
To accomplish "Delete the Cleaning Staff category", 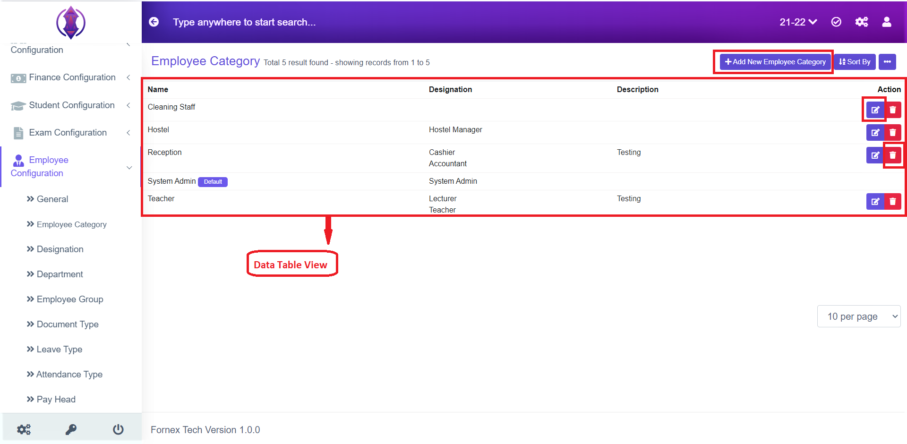I will click(x=893, y=110).
